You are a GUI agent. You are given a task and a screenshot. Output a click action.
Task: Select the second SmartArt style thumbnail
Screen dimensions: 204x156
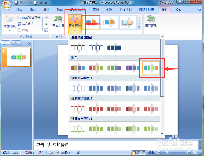(x=109, y=22)
